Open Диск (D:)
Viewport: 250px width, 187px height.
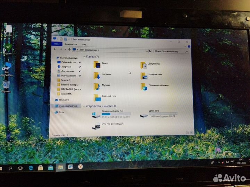click(x=158, y=114)
